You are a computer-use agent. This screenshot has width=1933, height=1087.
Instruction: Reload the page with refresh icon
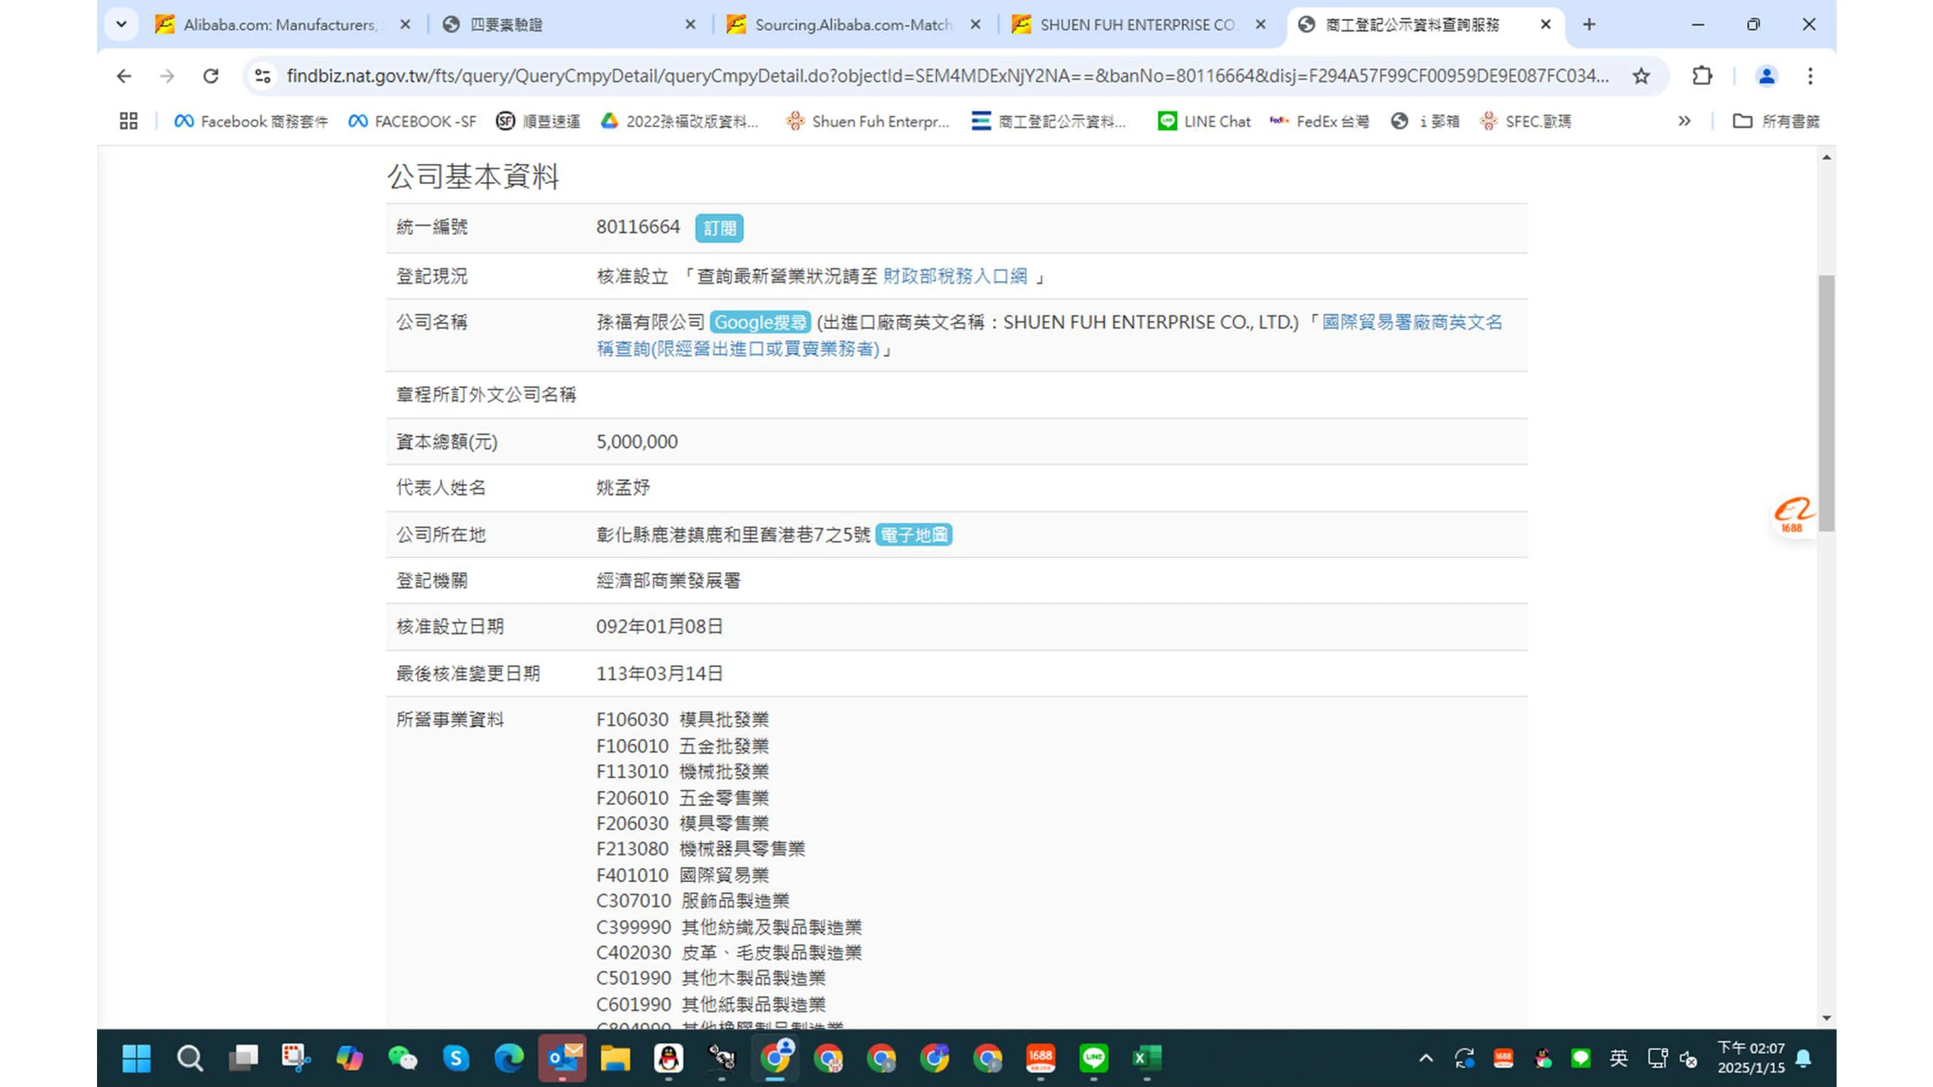pyautogui.click(x=211, y=76)
